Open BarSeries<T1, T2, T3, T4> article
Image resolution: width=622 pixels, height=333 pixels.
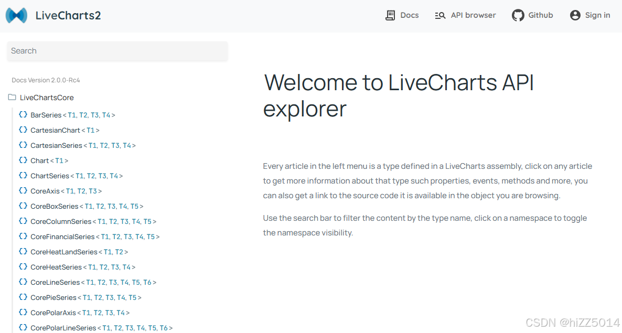point(72,115)
